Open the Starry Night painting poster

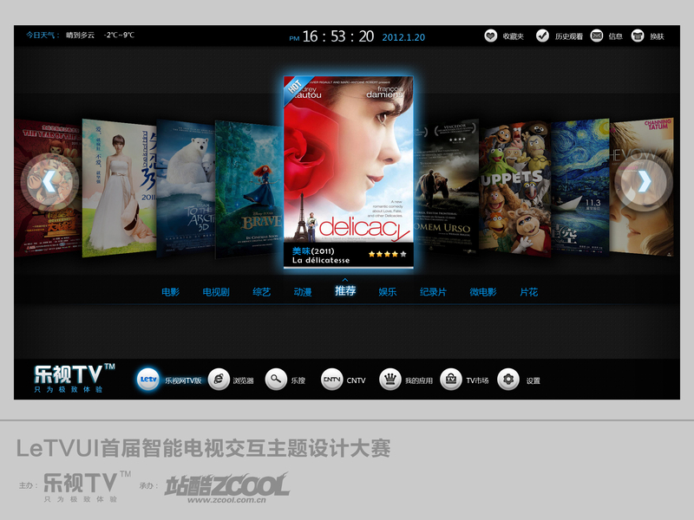580,185
